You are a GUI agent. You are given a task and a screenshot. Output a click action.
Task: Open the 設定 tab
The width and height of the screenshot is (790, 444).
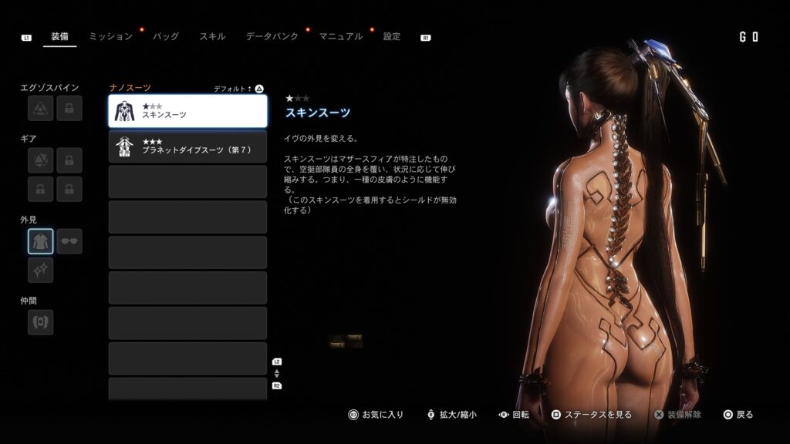pyautogui.click(x=391, y=36)
